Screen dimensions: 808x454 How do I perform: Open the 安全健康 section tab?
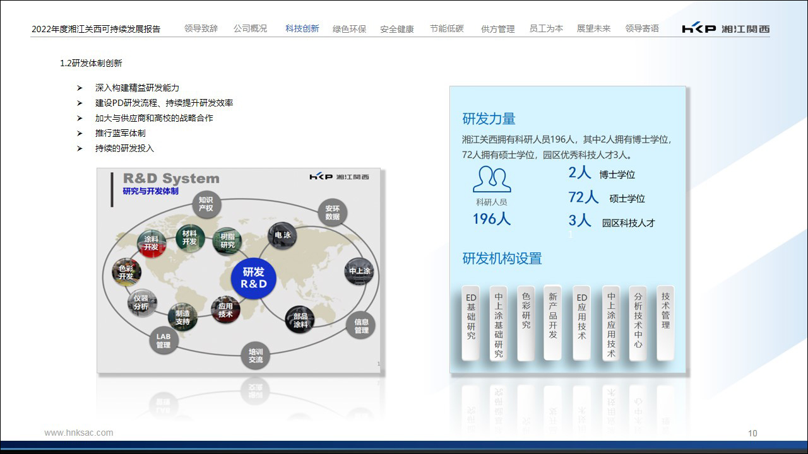(397, 29)
